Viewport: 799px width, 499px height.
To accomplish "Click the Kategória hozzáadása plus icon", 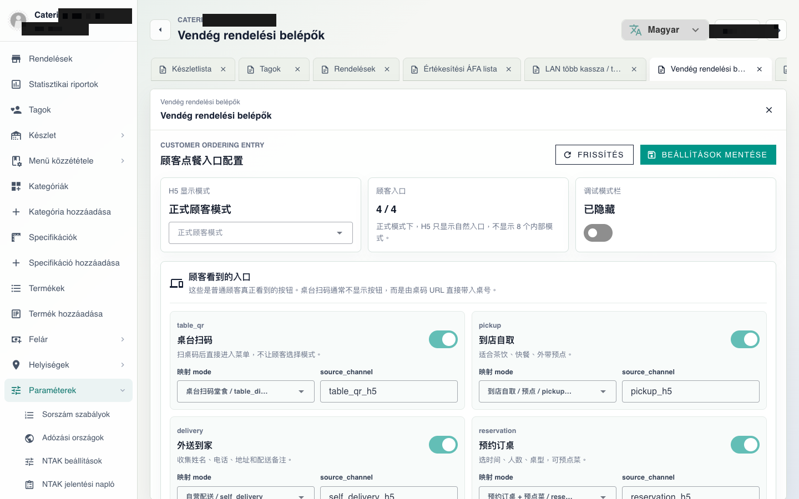I will tap(16, 212).
